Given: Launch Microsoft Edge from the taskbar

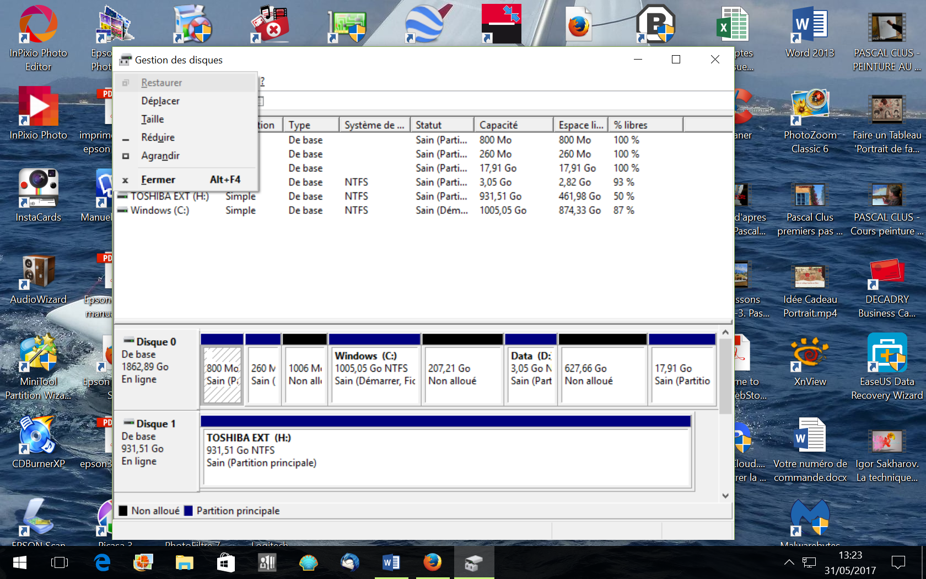Looking at the screenshot, I should pyautogui.click(x=102, y=562).
